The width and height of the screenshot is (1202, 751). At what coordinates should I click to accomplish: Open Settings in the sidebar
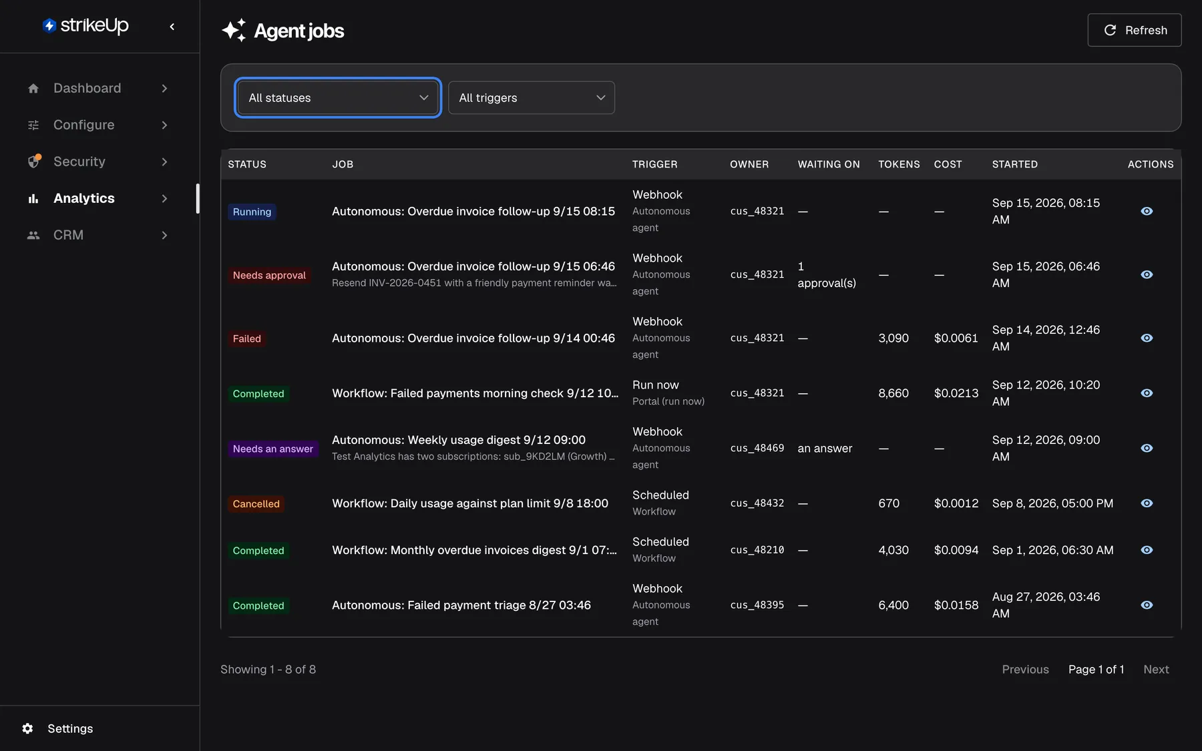click(x=69, y=728)
